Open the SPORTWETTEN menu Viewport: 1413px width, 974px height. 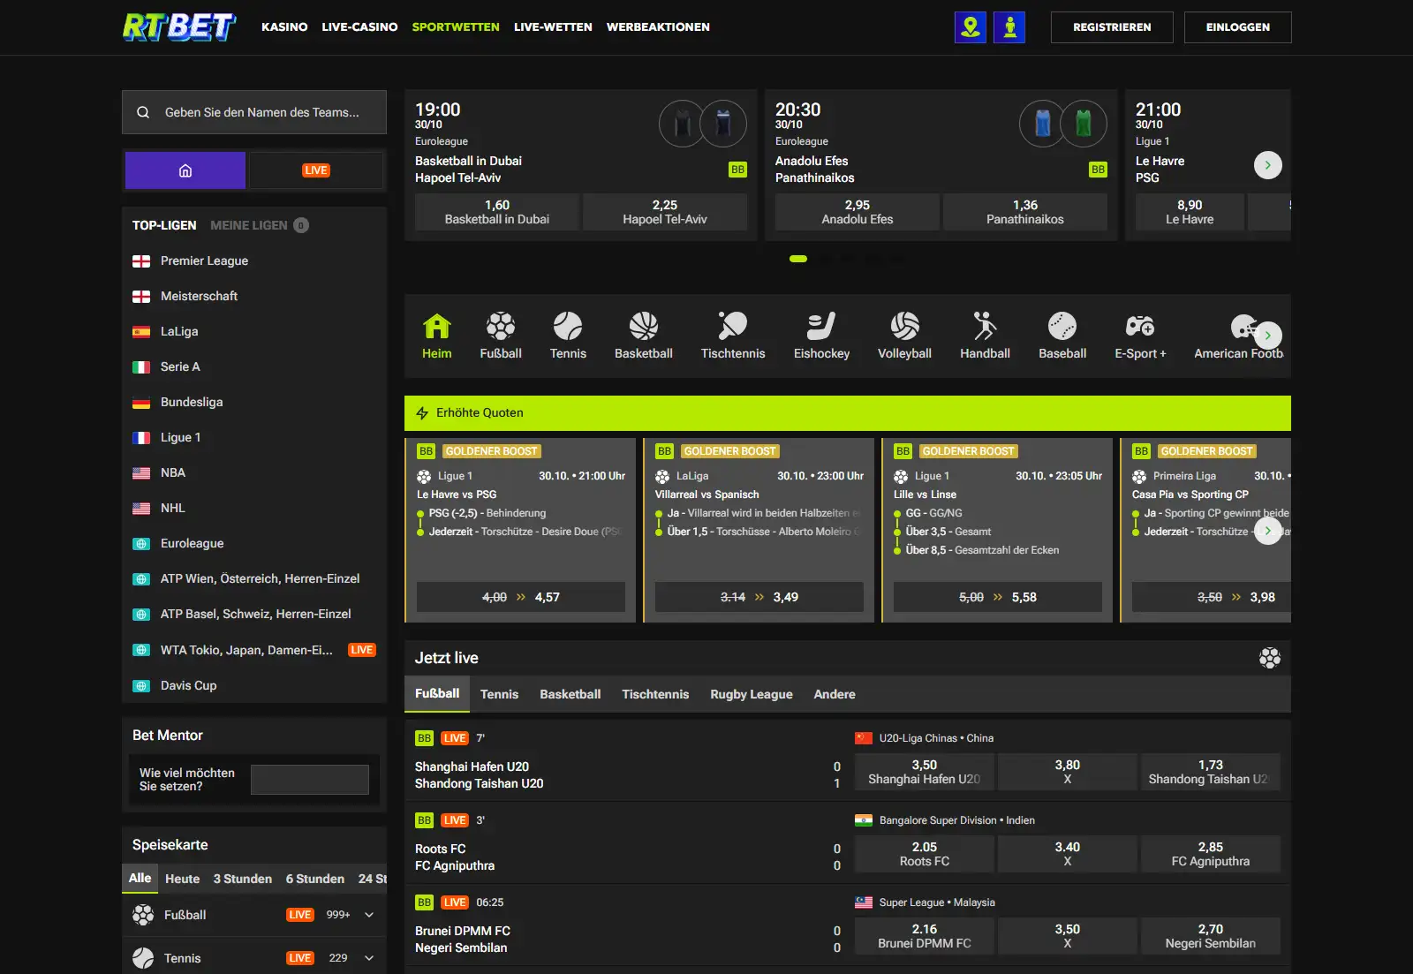click(x=456, y=27)
